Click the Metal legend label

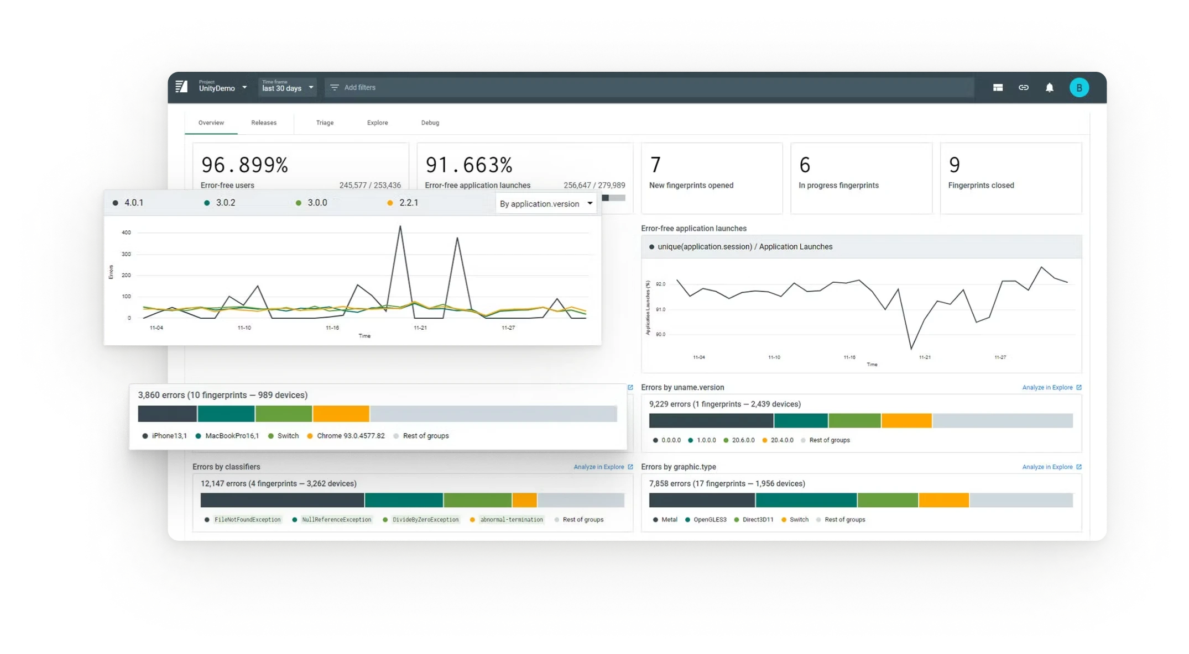click(x=669, y=520)
